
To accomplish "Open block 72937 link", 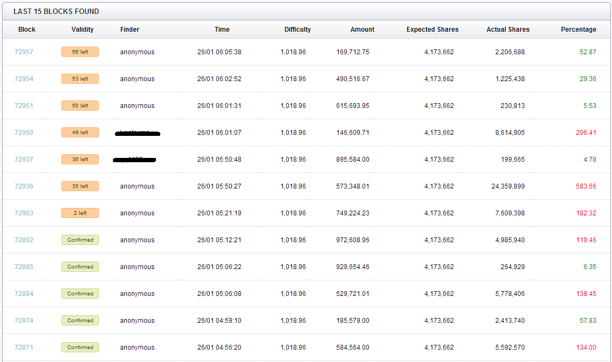I will point(24,160).
